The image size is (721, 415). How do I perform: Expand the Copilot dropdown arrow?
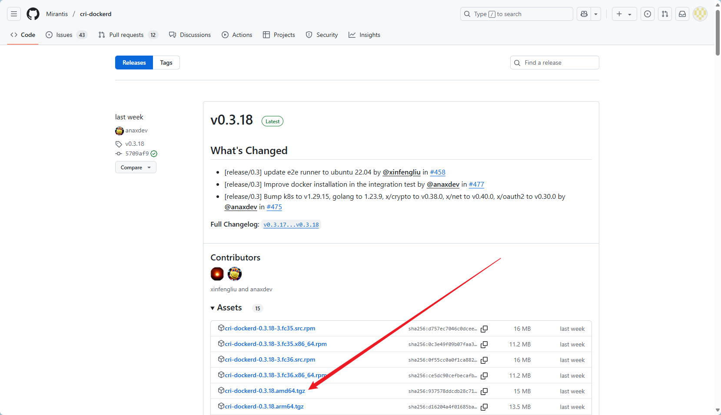(x=596, y=14)
